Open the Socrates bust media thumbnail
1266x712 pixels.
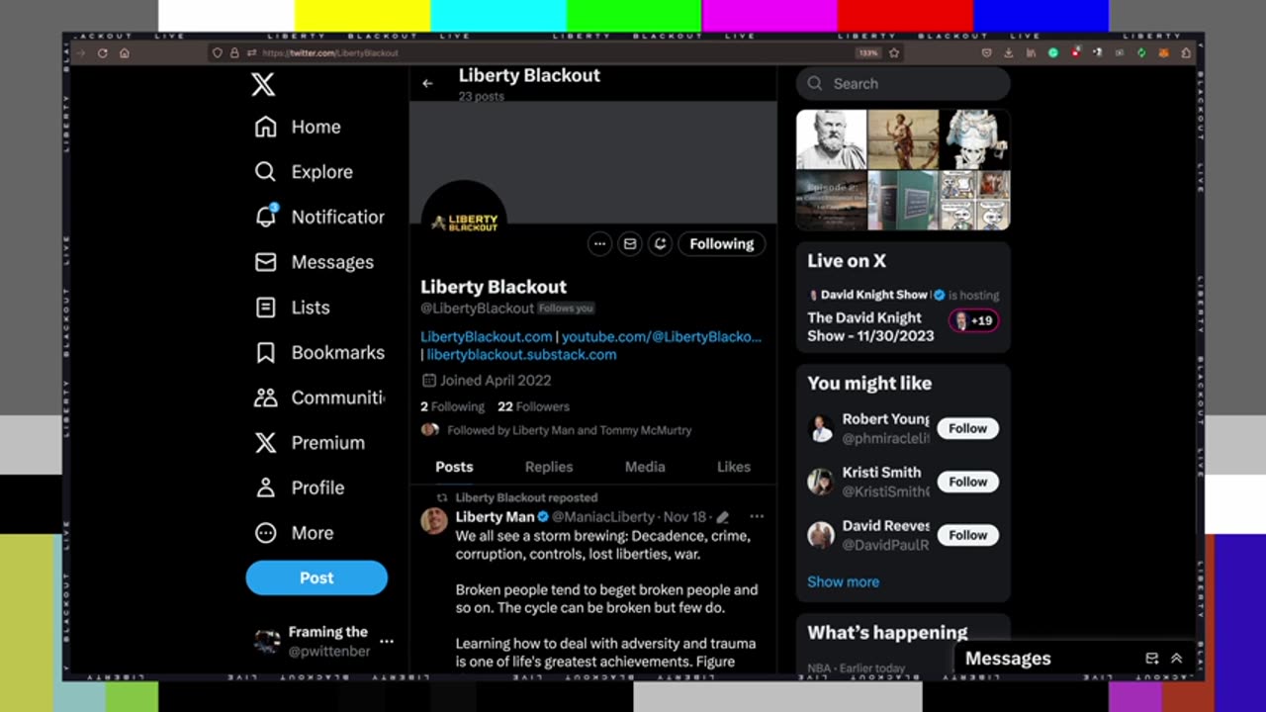click(x=832, y=139)
